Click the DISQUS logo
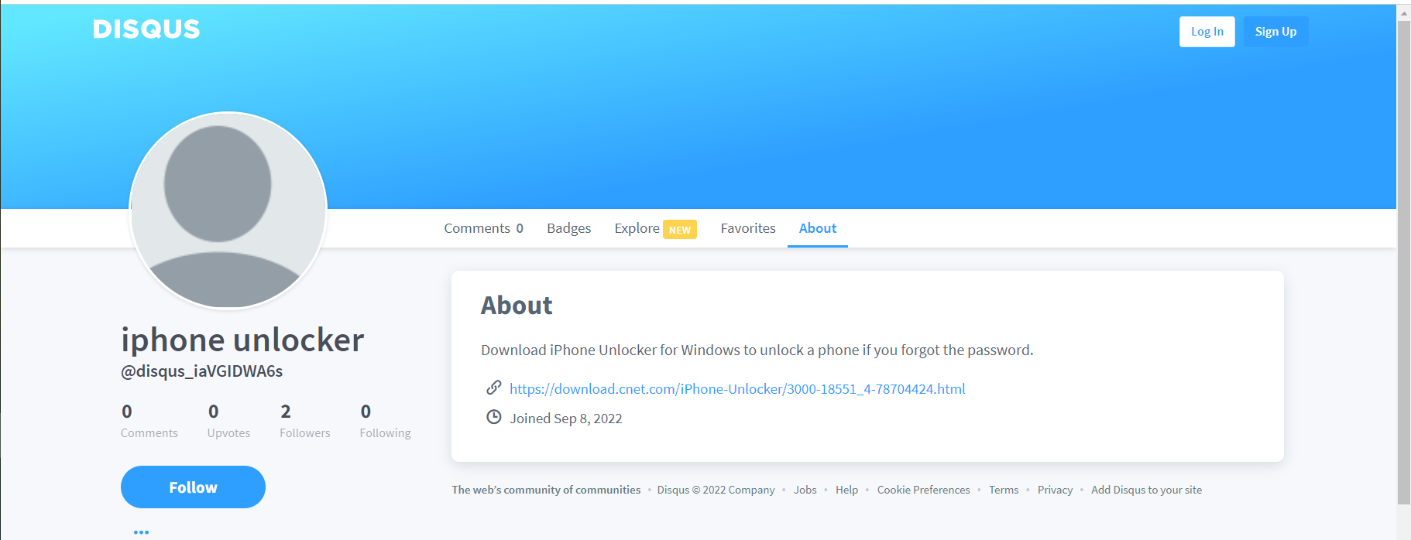Screen dimensions: 1411x540 click(x=146, y=29)
